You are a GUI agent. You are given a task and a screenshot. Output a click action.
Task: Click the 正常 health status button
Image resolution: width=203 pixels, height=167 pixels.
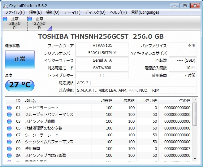pyautogui.click(x=20, y=59)
